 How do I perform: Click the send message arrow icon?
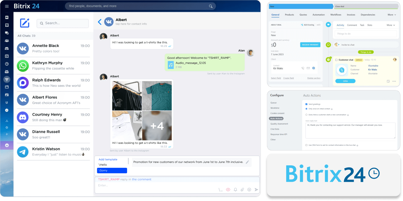pos(256,190)
